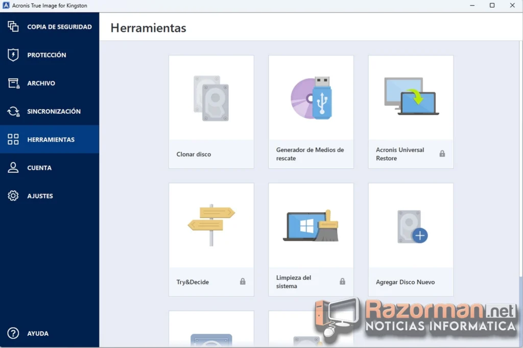This screenshot has width=523, height=348.
Task: Select the Herramientas menu label
Action: [51, 140]
